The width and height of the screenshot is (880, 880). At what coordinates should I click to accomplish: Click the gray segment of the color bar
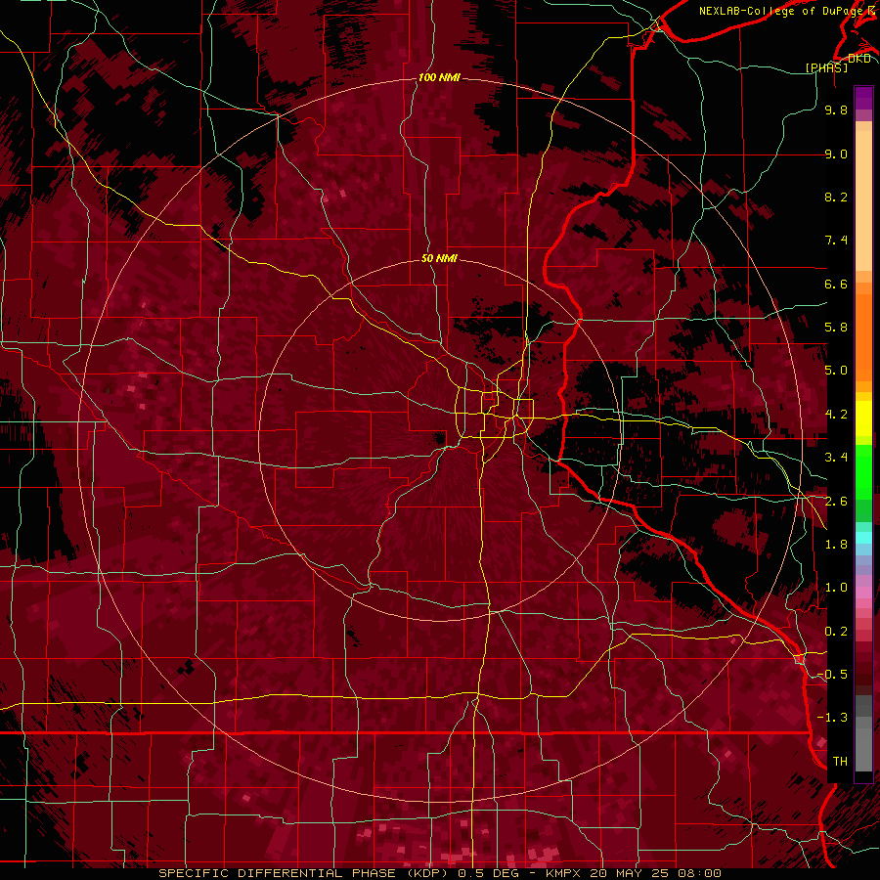coord(863,732)
